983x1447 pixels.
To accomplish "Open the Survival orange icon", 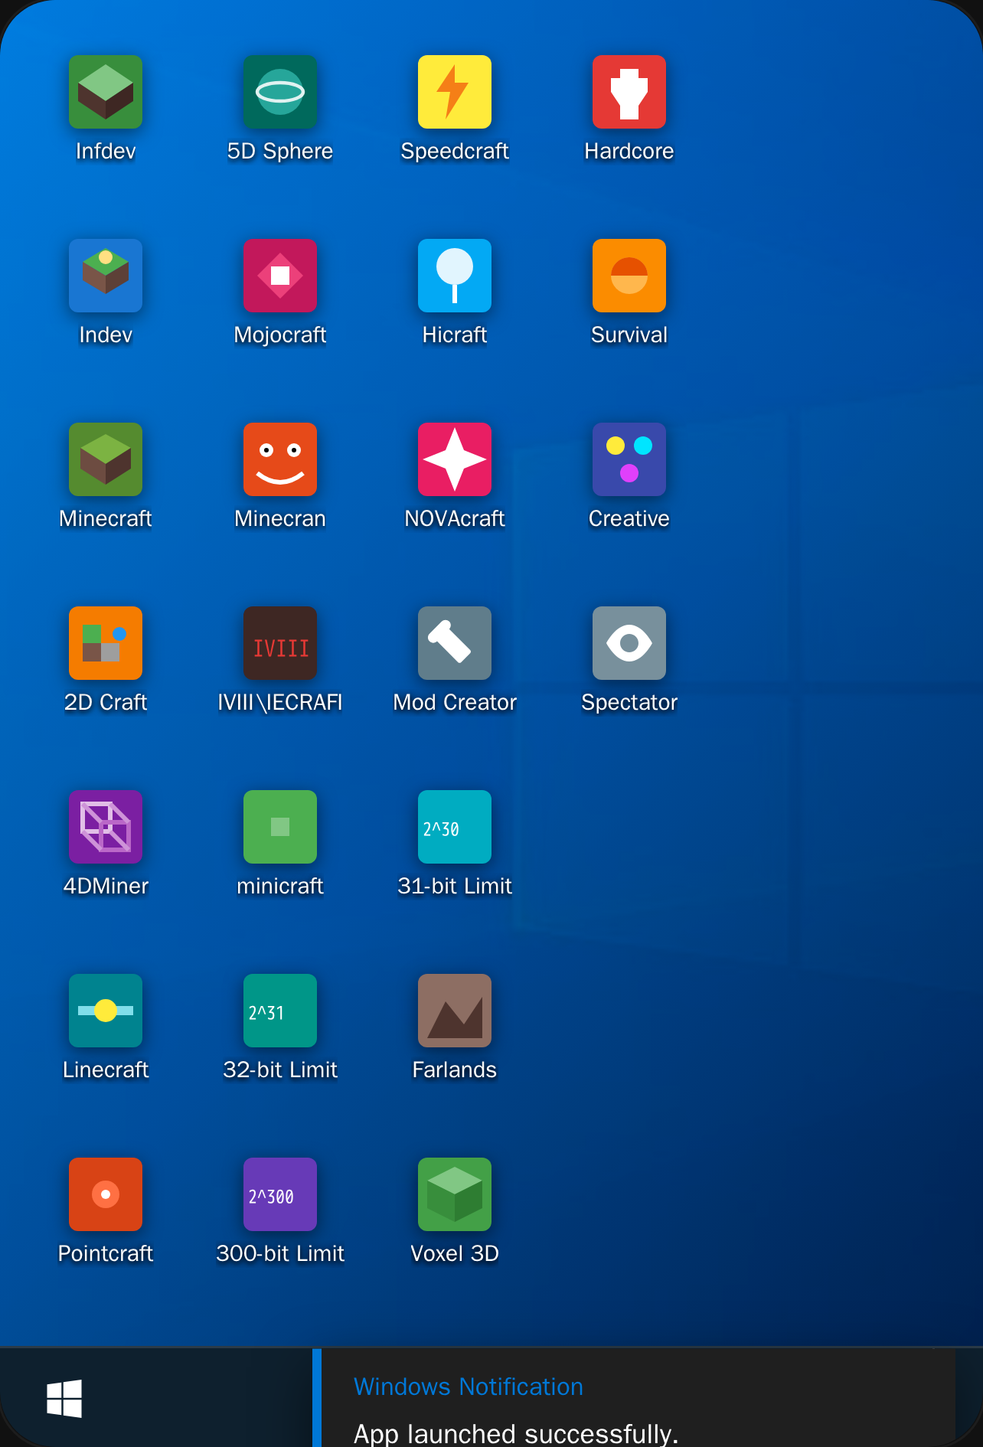I will click(629, 276).
